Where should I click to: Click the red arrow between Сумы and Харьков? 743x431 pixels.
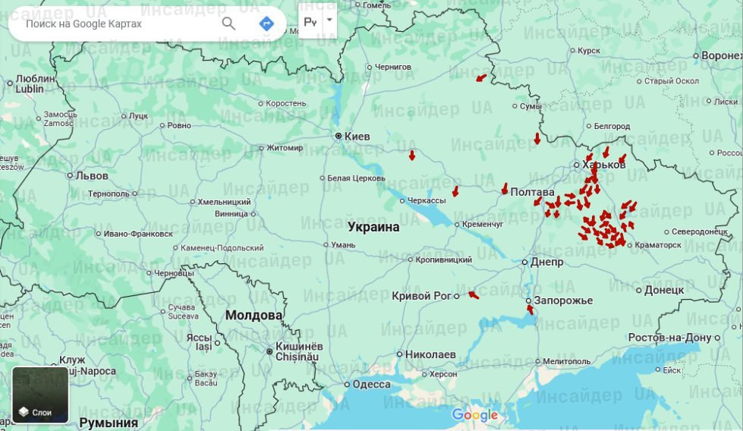(x=537, y=138)
